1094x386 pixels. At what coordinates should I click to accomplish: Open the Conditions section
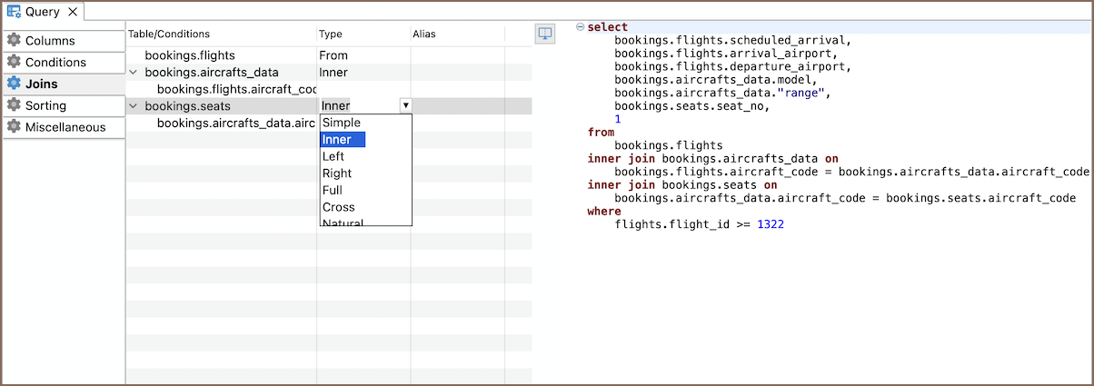(x=55, y=63)
